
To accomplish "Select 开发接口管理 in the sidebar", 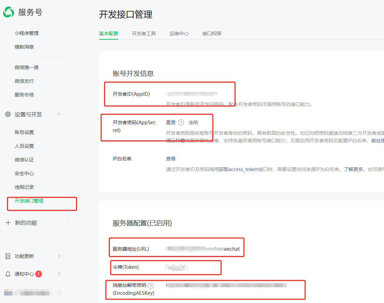I will point(29,201).
